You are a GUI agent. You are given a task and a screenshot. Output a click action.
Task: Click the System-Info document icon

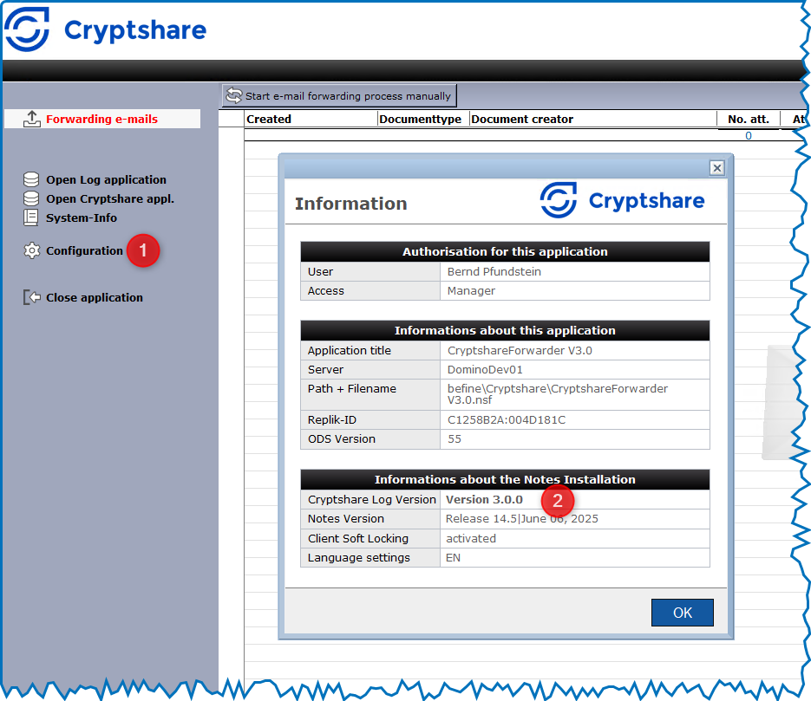click(31, 217)
